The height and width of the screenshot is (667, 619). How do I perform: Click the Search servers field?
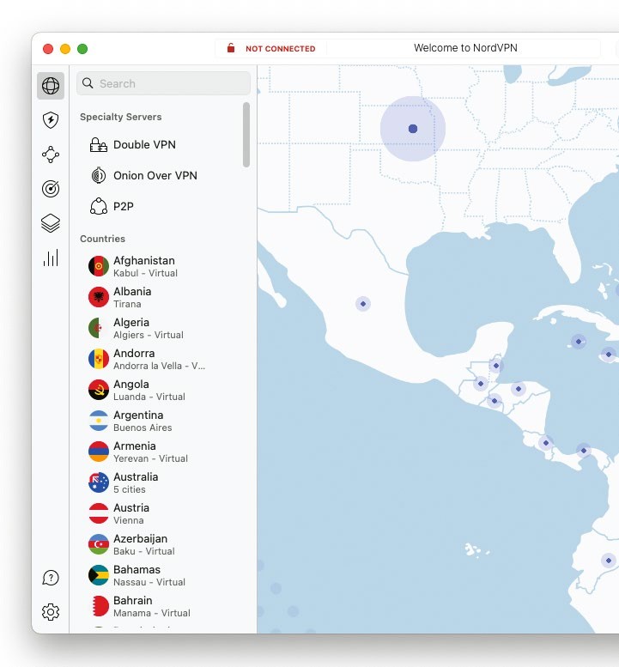(163, 83)
